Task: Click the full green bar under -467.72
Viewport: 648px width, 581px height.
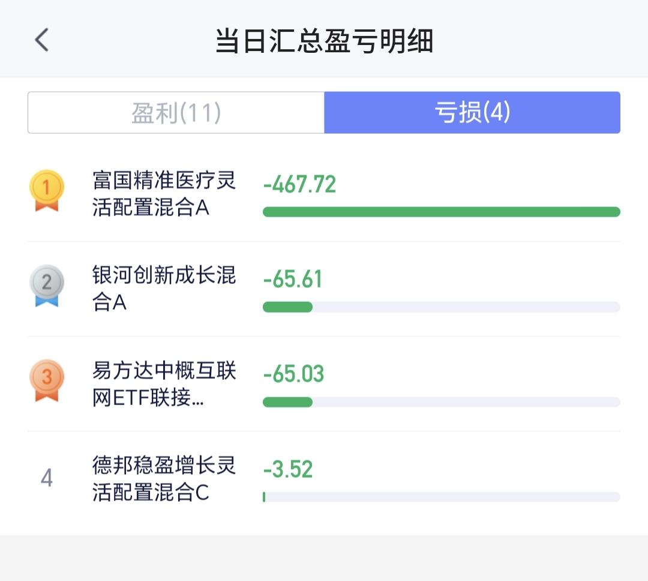Action: pos(441,212)
